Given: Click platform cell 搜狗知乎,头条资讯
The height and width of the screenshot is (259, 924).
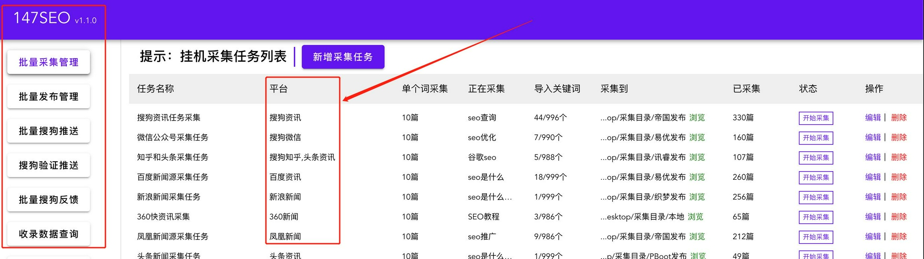Looking at the screenshot, I should pyautogui.click(x=302, y=157).
